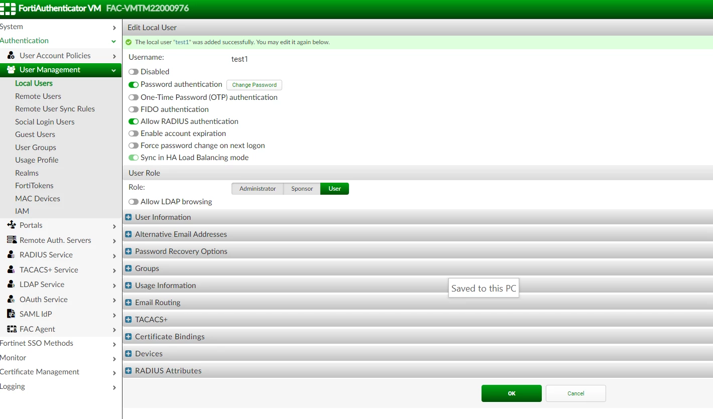Open User Groups page
This screenshot has width=713, height=419.
coord(36,148)
